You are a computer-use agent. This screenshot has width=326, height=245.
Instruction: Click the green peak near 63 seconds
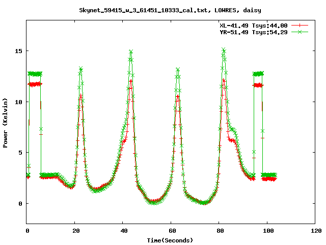(178, 69)
